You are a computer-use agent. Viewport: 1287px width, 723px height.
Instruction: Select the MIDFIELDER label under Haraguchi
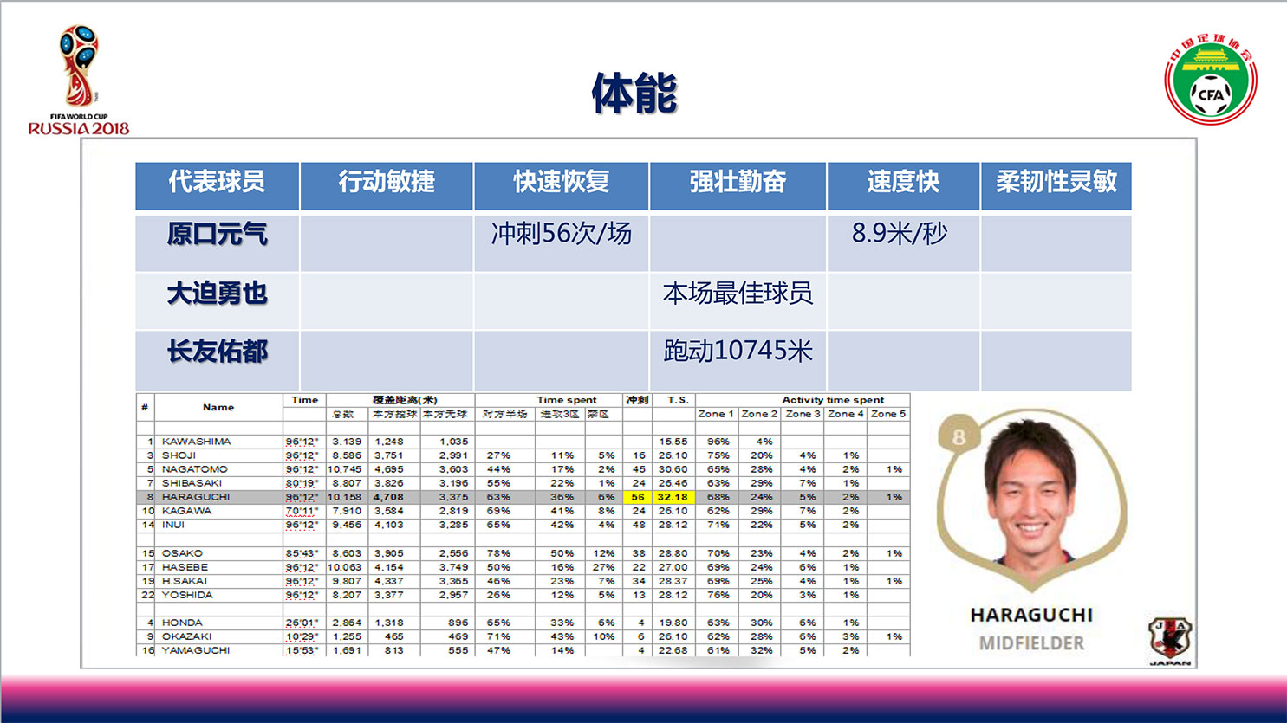coord(1031,643)
